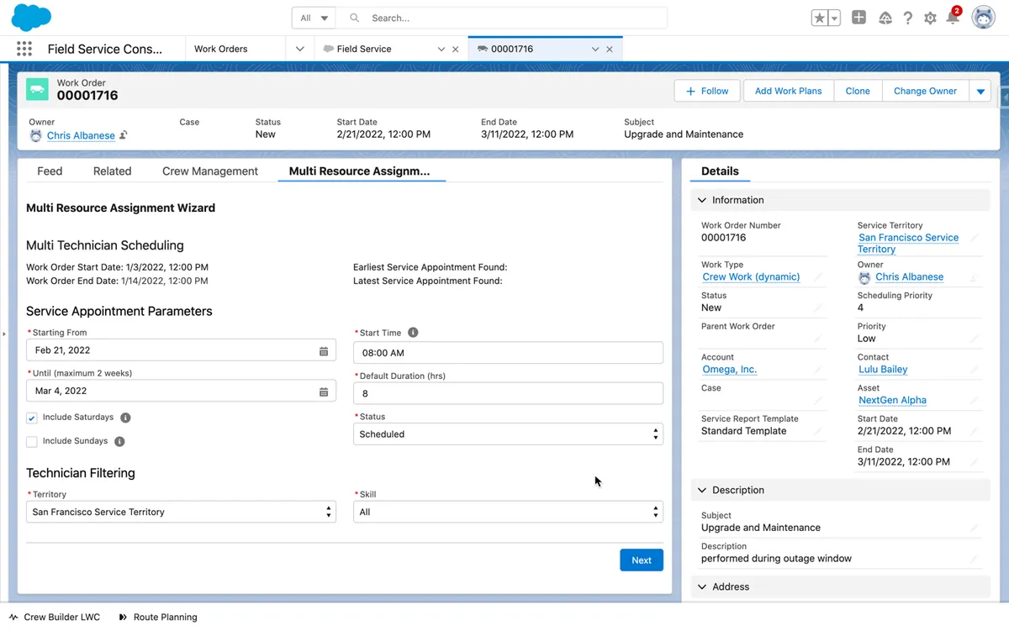The height and width of the screenshot is (631, 1009).
Task: Edit the Contact field pencil
Action: (975, 370)
